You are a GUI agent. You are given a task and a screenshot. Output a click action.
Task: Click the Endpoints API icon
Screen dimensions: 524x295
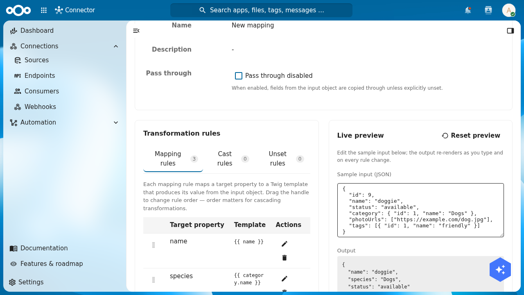tap(18, 76)
